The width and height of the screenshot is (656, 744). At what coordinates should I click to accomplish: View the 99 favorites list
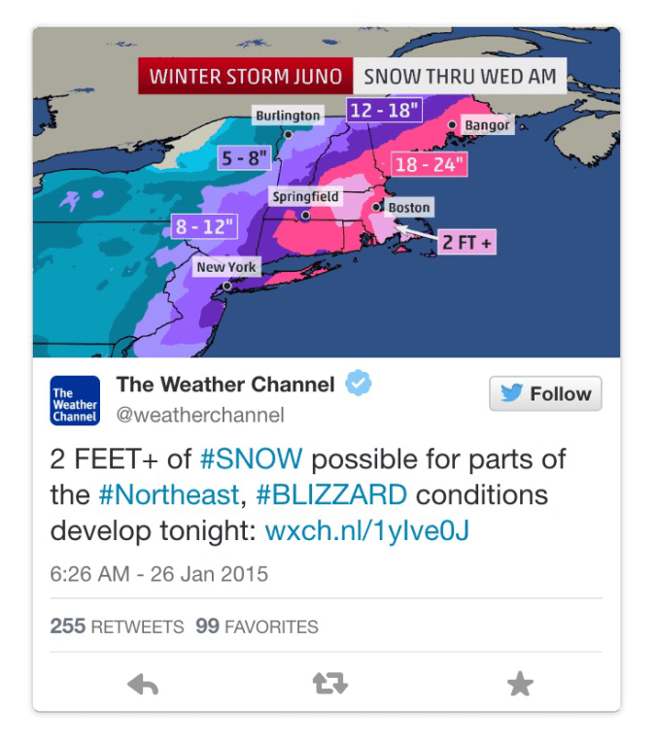pyautogui.click(x=257, y=626)
